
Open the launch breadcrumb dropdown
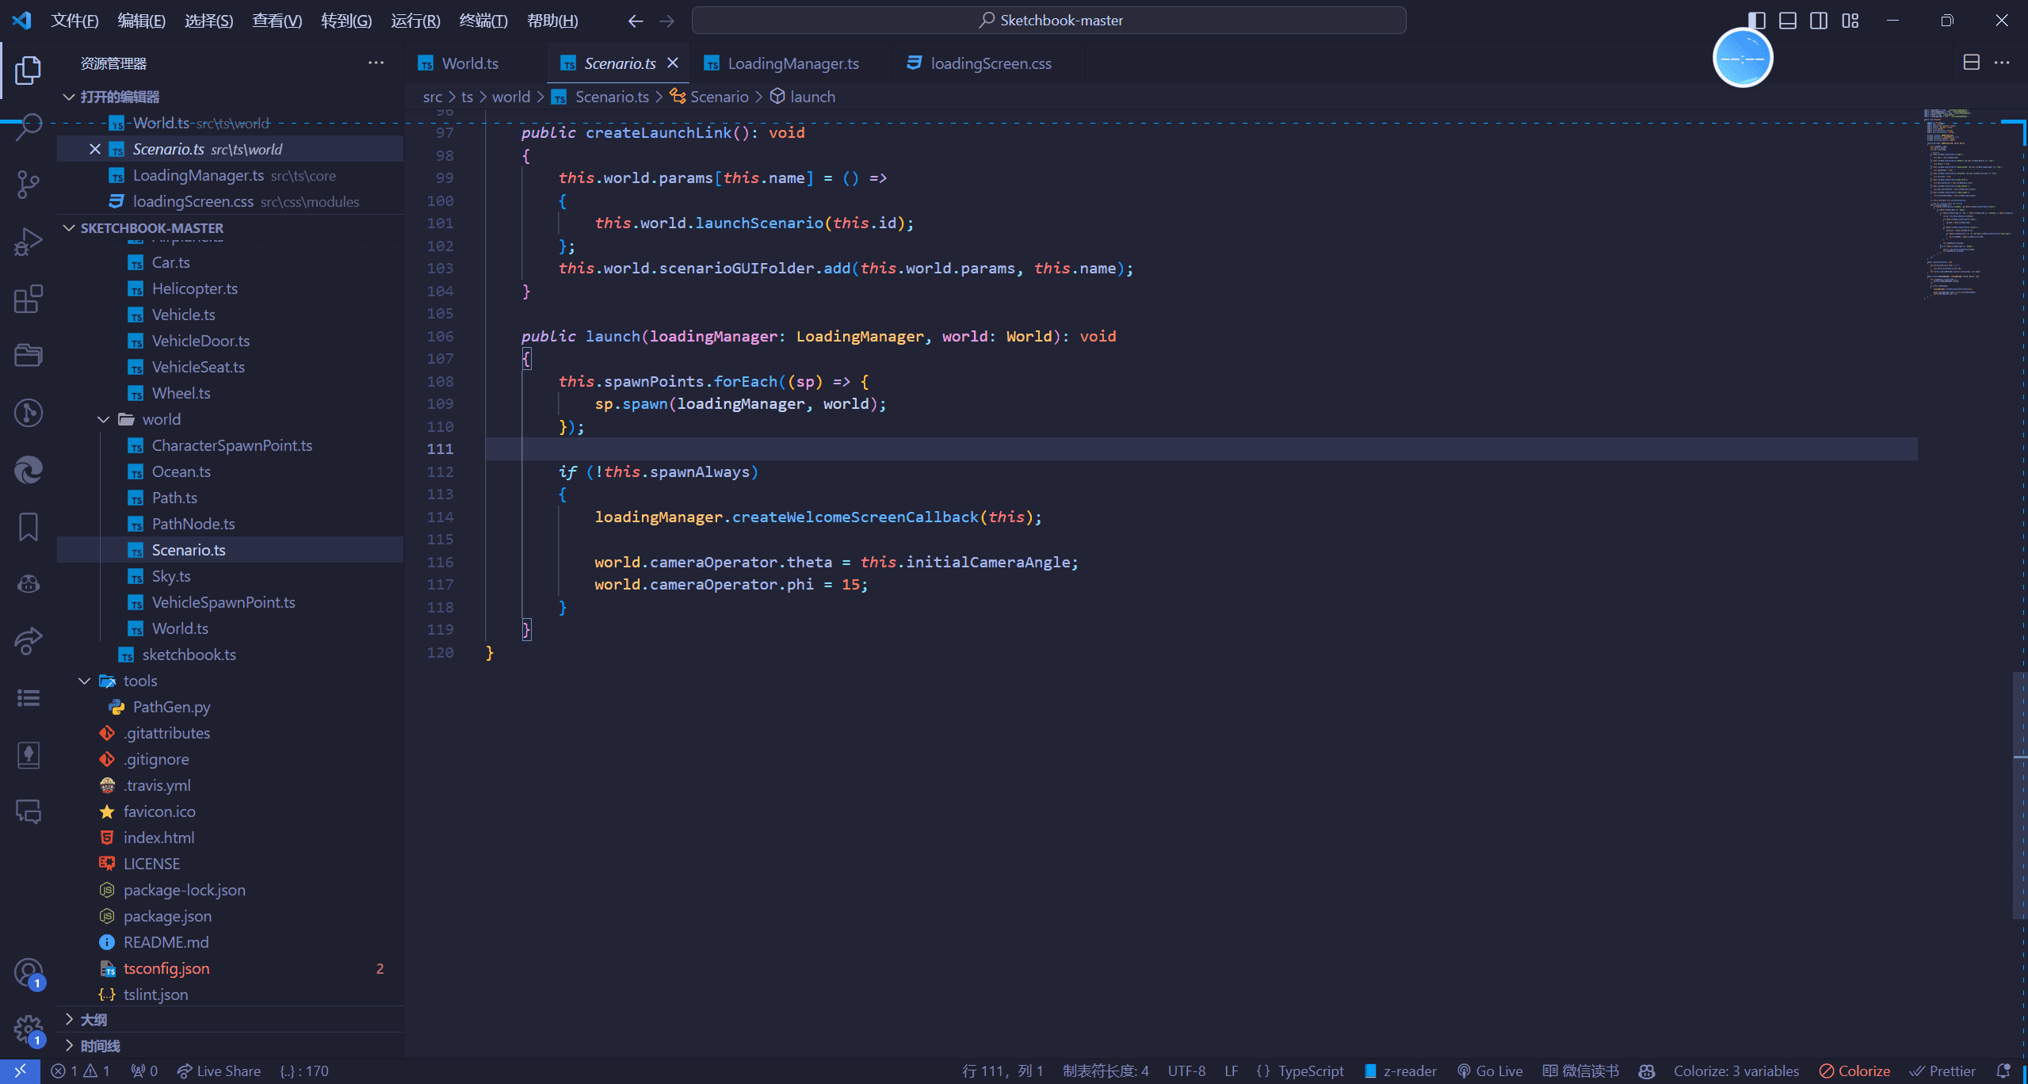802,97
